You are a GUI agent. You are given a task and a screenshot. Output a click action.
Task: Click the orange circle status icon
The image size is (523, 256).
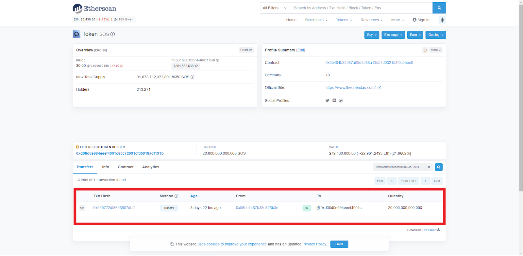425,50
